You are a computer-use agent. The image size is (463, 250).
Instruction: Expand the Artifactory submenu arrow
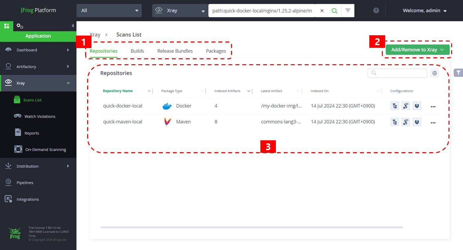68,67
